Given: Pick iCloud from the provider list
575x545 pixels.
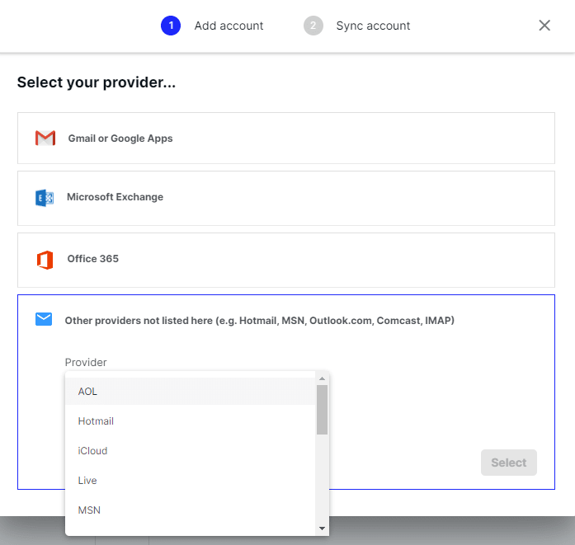Looking at the screenshot, I should coord(191,451).
